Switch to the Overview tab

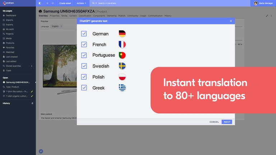point(43,16)
